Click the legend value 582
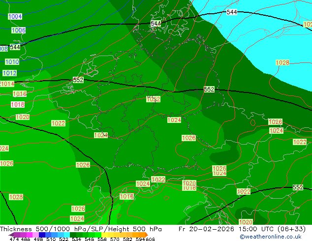 [127, 239]
